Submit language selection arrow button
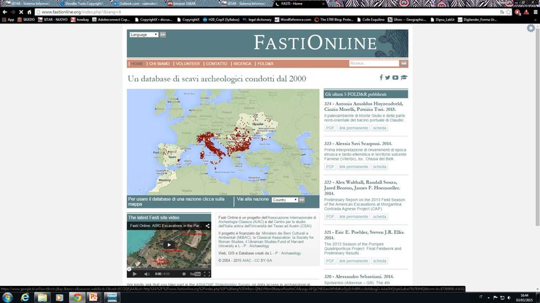The width and height of the screenshot is (540, 303). tap(163, 35)
